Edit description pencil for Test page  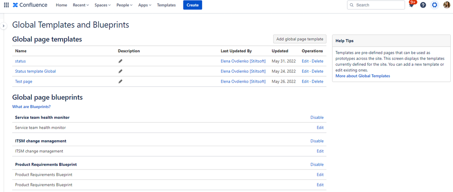pyautogui.click(x=120, y=81)
